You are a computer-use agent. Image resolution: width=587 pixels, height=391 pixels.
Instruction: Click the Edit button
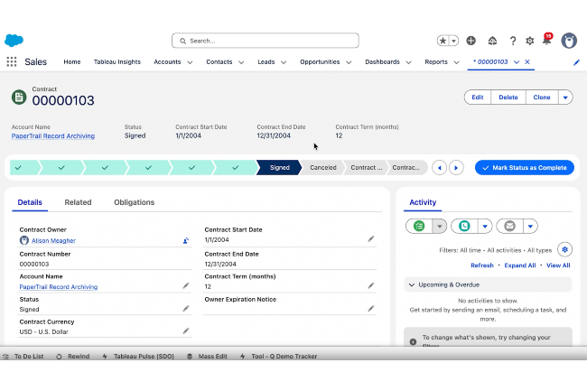click(478, 97)
